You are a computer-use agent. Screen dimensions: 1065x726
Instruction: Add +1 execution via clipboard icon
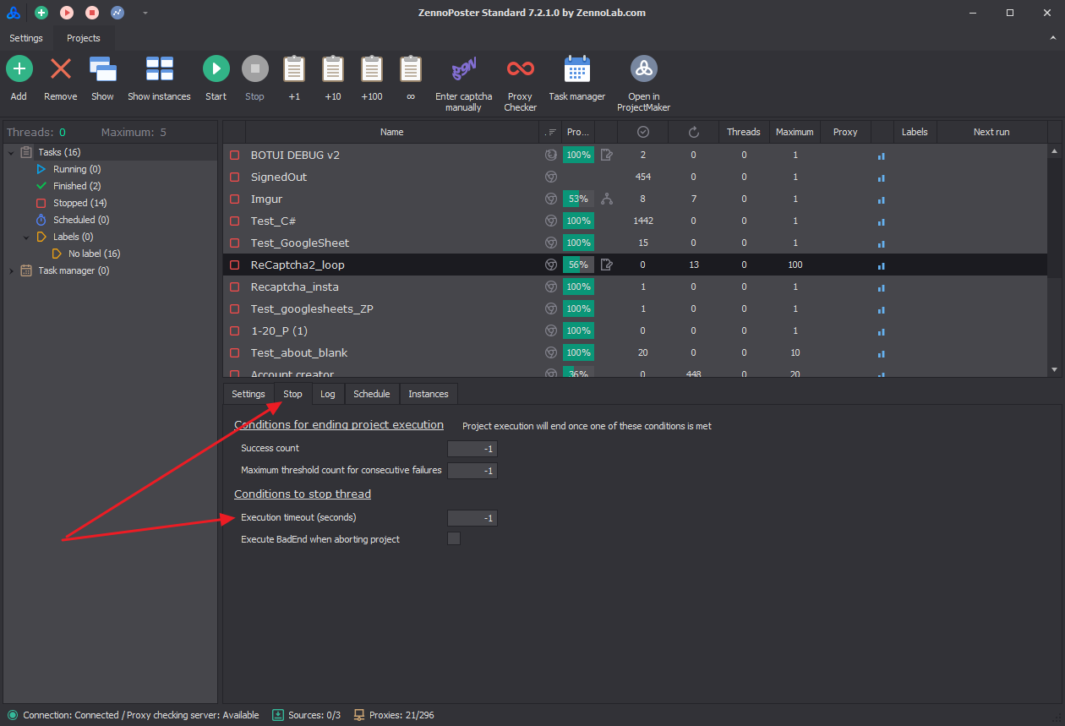coord(294,69)
